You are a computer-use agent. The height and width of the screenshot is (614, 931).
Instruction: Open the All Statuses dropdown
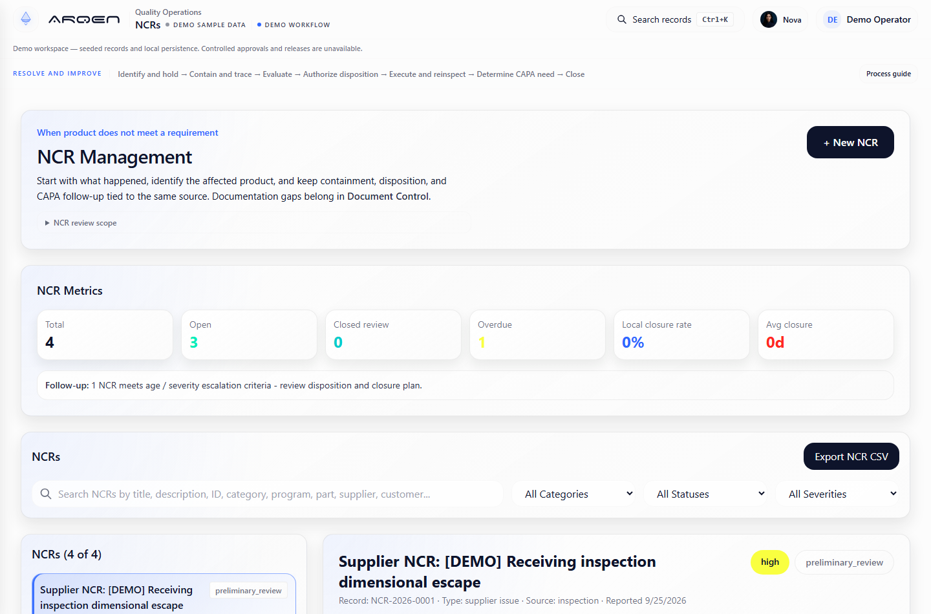705,494
